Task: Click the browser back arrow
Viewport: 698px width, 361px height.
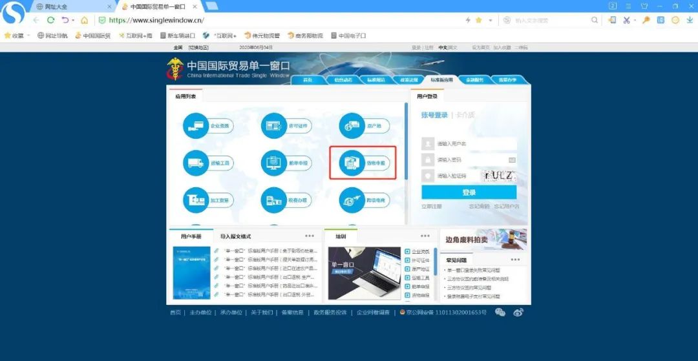Action: [x=36, y=20]
